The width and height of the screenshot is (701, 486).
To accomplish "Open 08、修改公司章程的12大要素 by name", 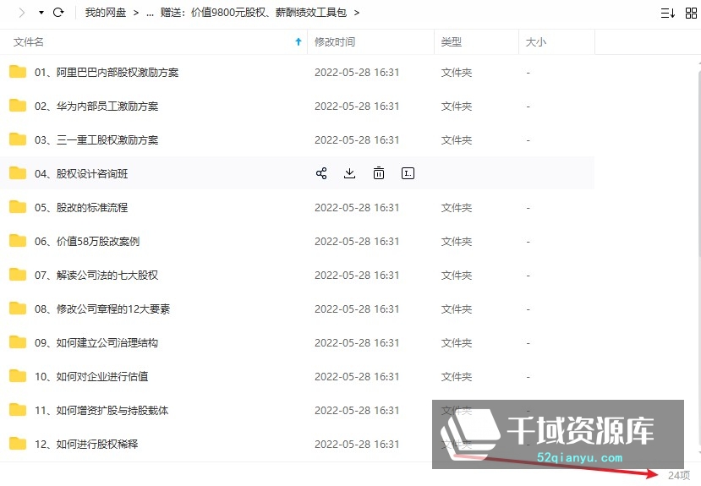I will [x=102, y=309].
